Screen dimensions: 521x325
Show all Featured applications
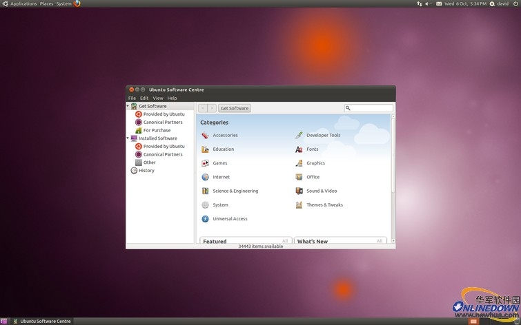tap(285, 241)
